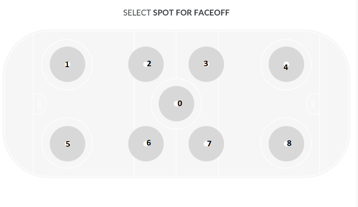Screen dimensions: 358x207
Task: Click the left goal crease icon
Action: tap(40, 103)
